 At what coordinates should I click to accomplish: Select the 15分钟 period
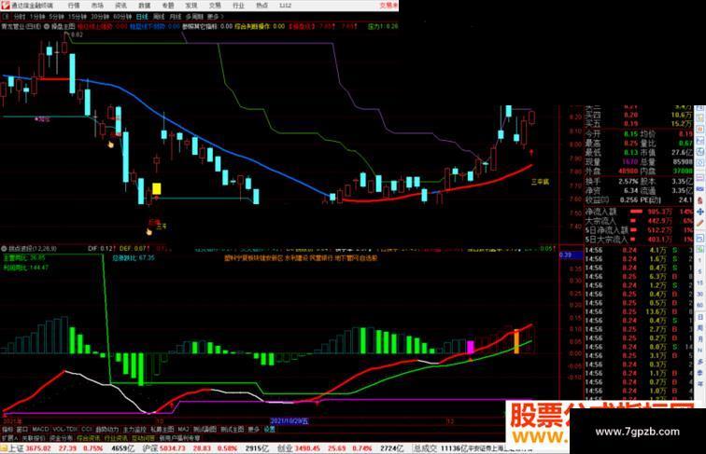point(78,17)
